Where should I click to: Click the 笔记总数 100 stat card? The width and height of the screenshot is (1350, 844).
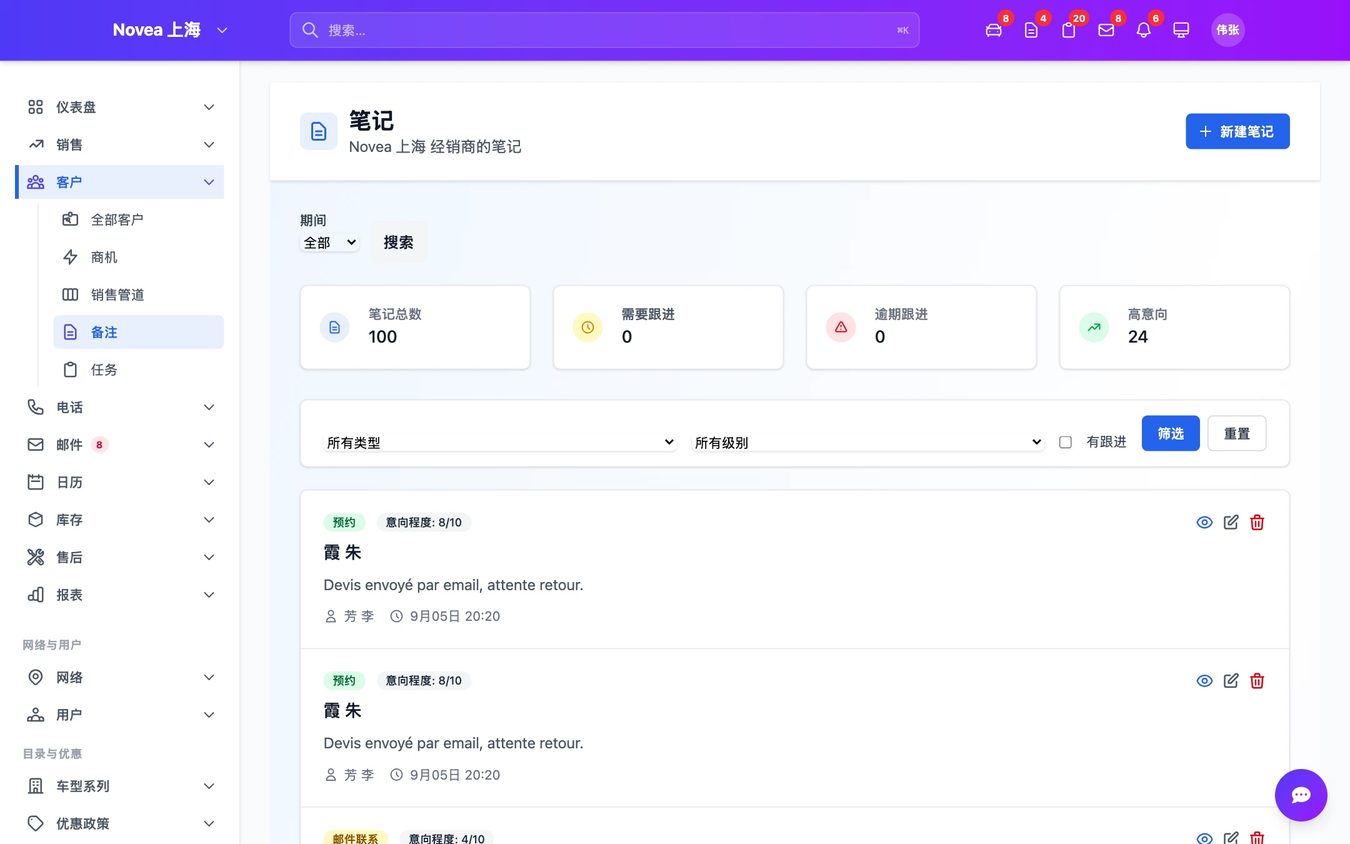click(415, 327)
